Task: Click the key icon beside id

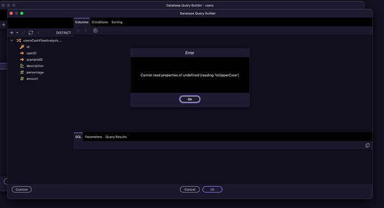Action: pos(22,47)
